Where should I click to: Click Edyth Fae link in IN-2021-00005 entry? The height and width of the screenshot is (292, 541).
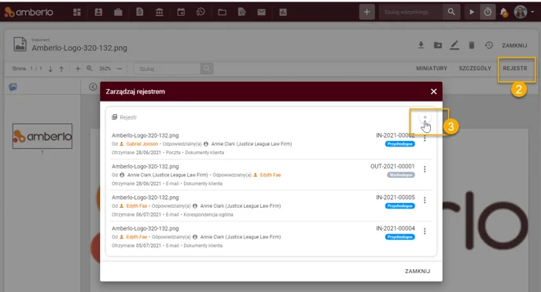pyautogui.click(x=136, y=206)
